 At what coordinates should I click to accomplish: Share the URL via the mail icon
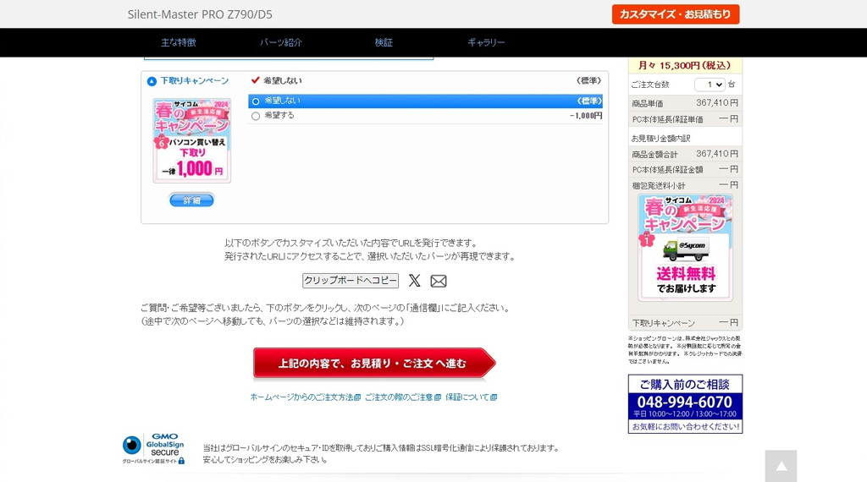coord(439,281)
